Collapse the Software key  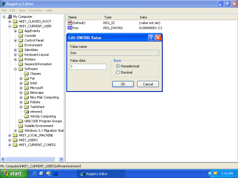[x=15, y=69]
